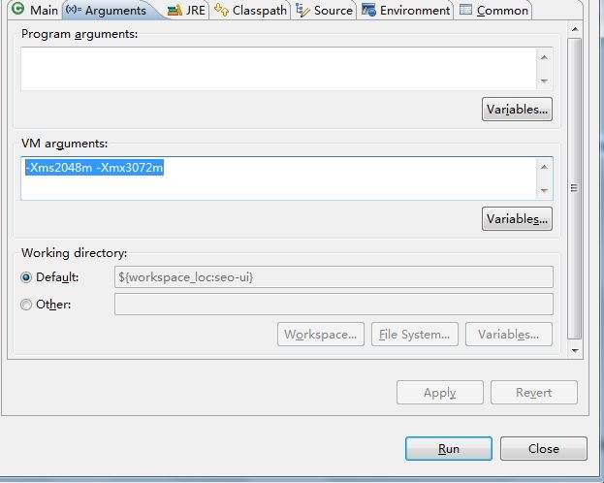Click the Program arguments label
The image size is (604, 483).
[79, 34]
